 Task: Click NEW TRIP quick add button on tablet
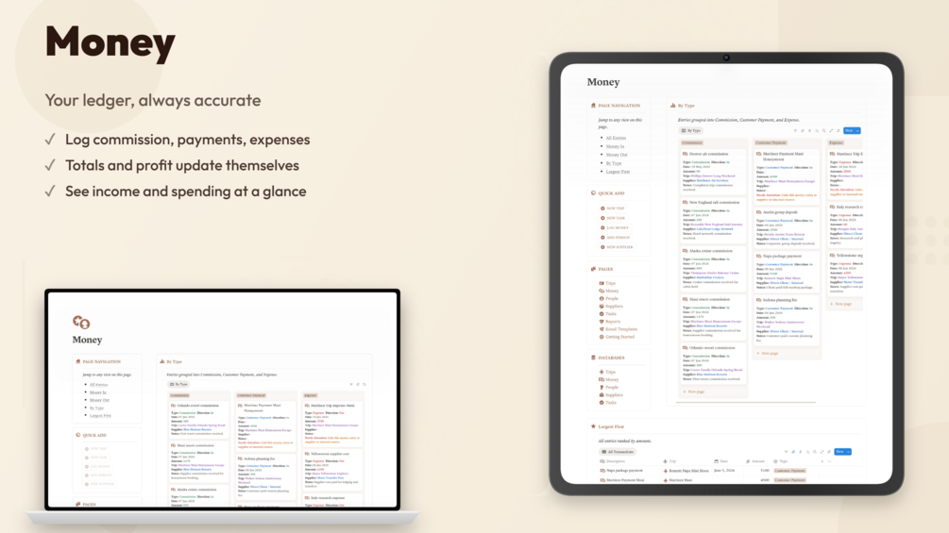tap(613, 208)
